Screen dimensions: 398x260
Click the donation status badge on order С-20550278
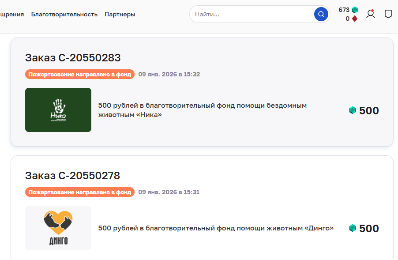pyautogui.click(x=80, y=192)
